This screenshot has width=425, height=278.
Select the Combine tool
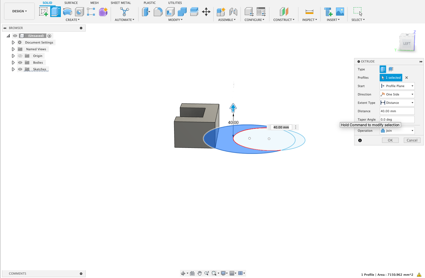point(182,12)
